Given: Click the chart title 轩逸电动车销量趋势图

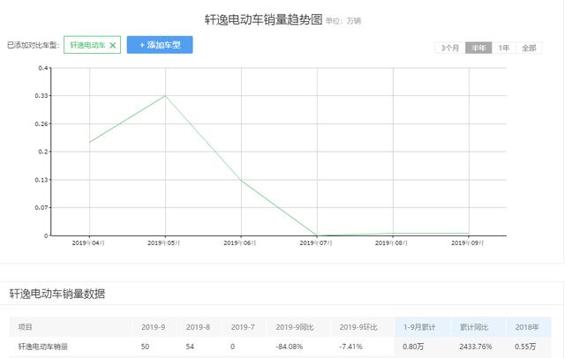Looking at the screenshot, I should [x=263, y=19].
